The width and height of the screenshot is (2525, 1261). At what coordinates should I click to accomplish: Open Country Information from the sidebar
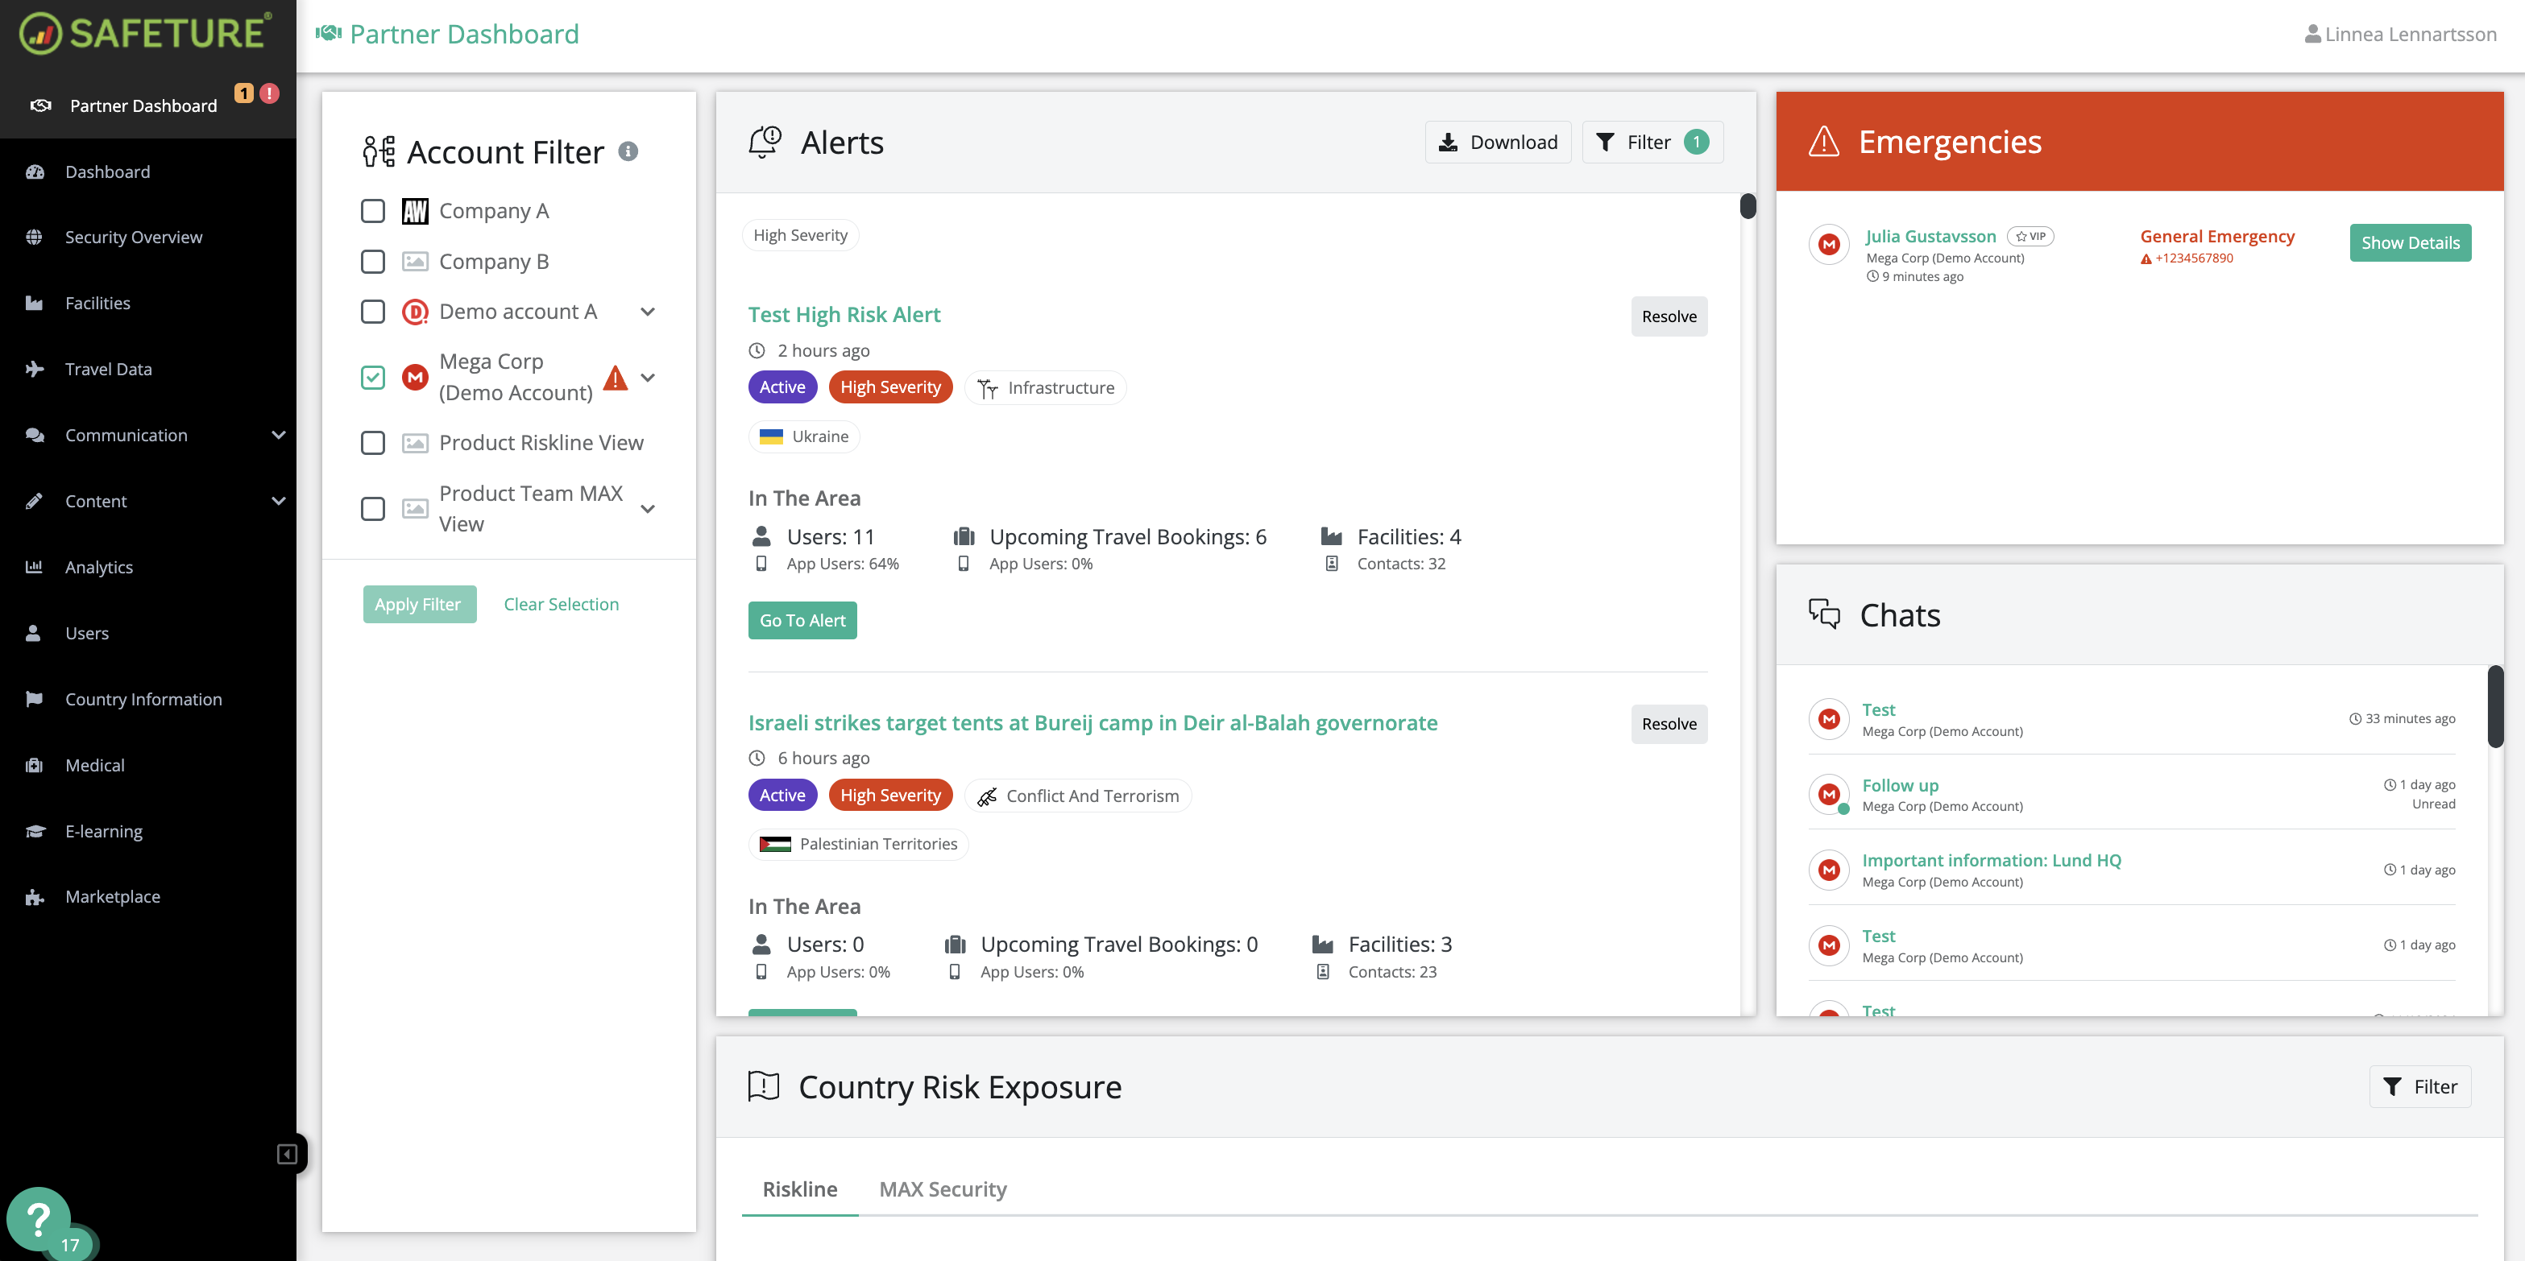click(x=143, y=699)
